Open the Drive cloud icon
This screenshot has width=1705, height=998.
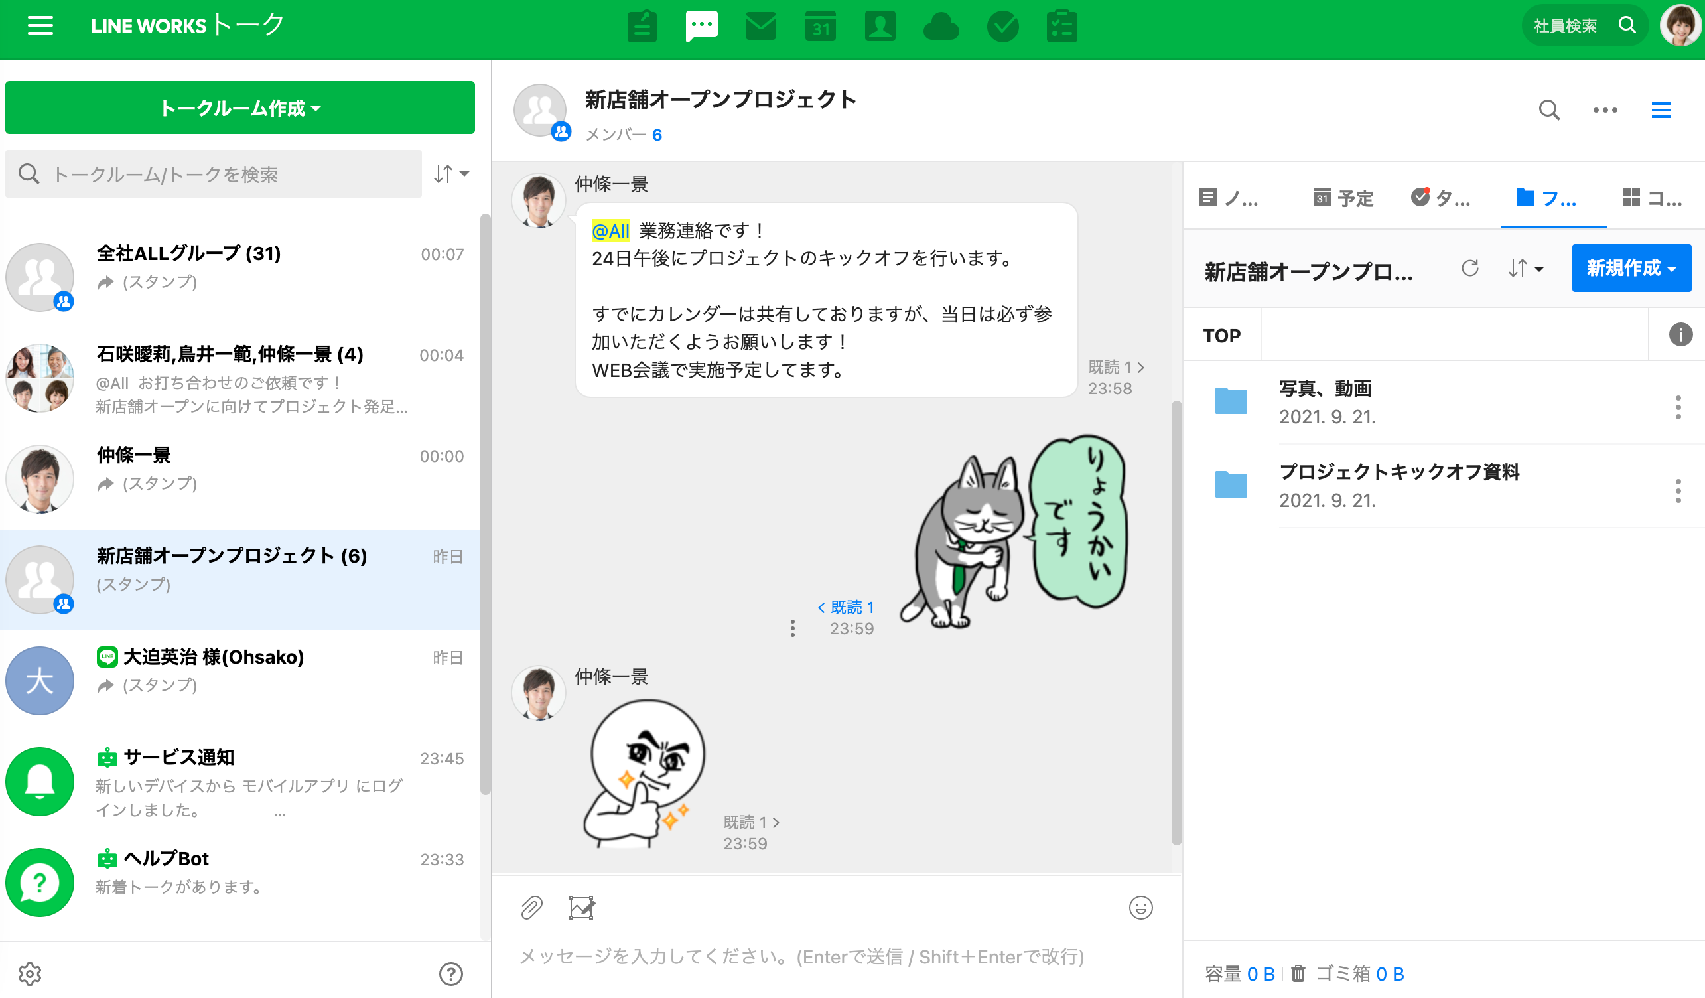[x=941, y=27]
